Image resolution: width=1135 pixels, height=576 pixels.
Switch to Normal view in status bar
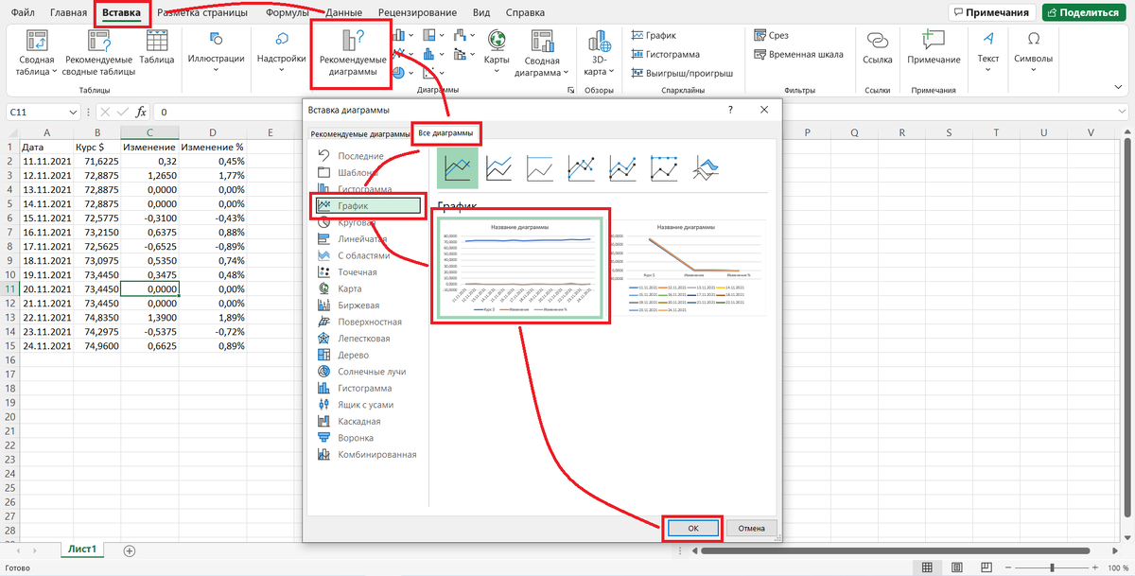tap(926, 568)
